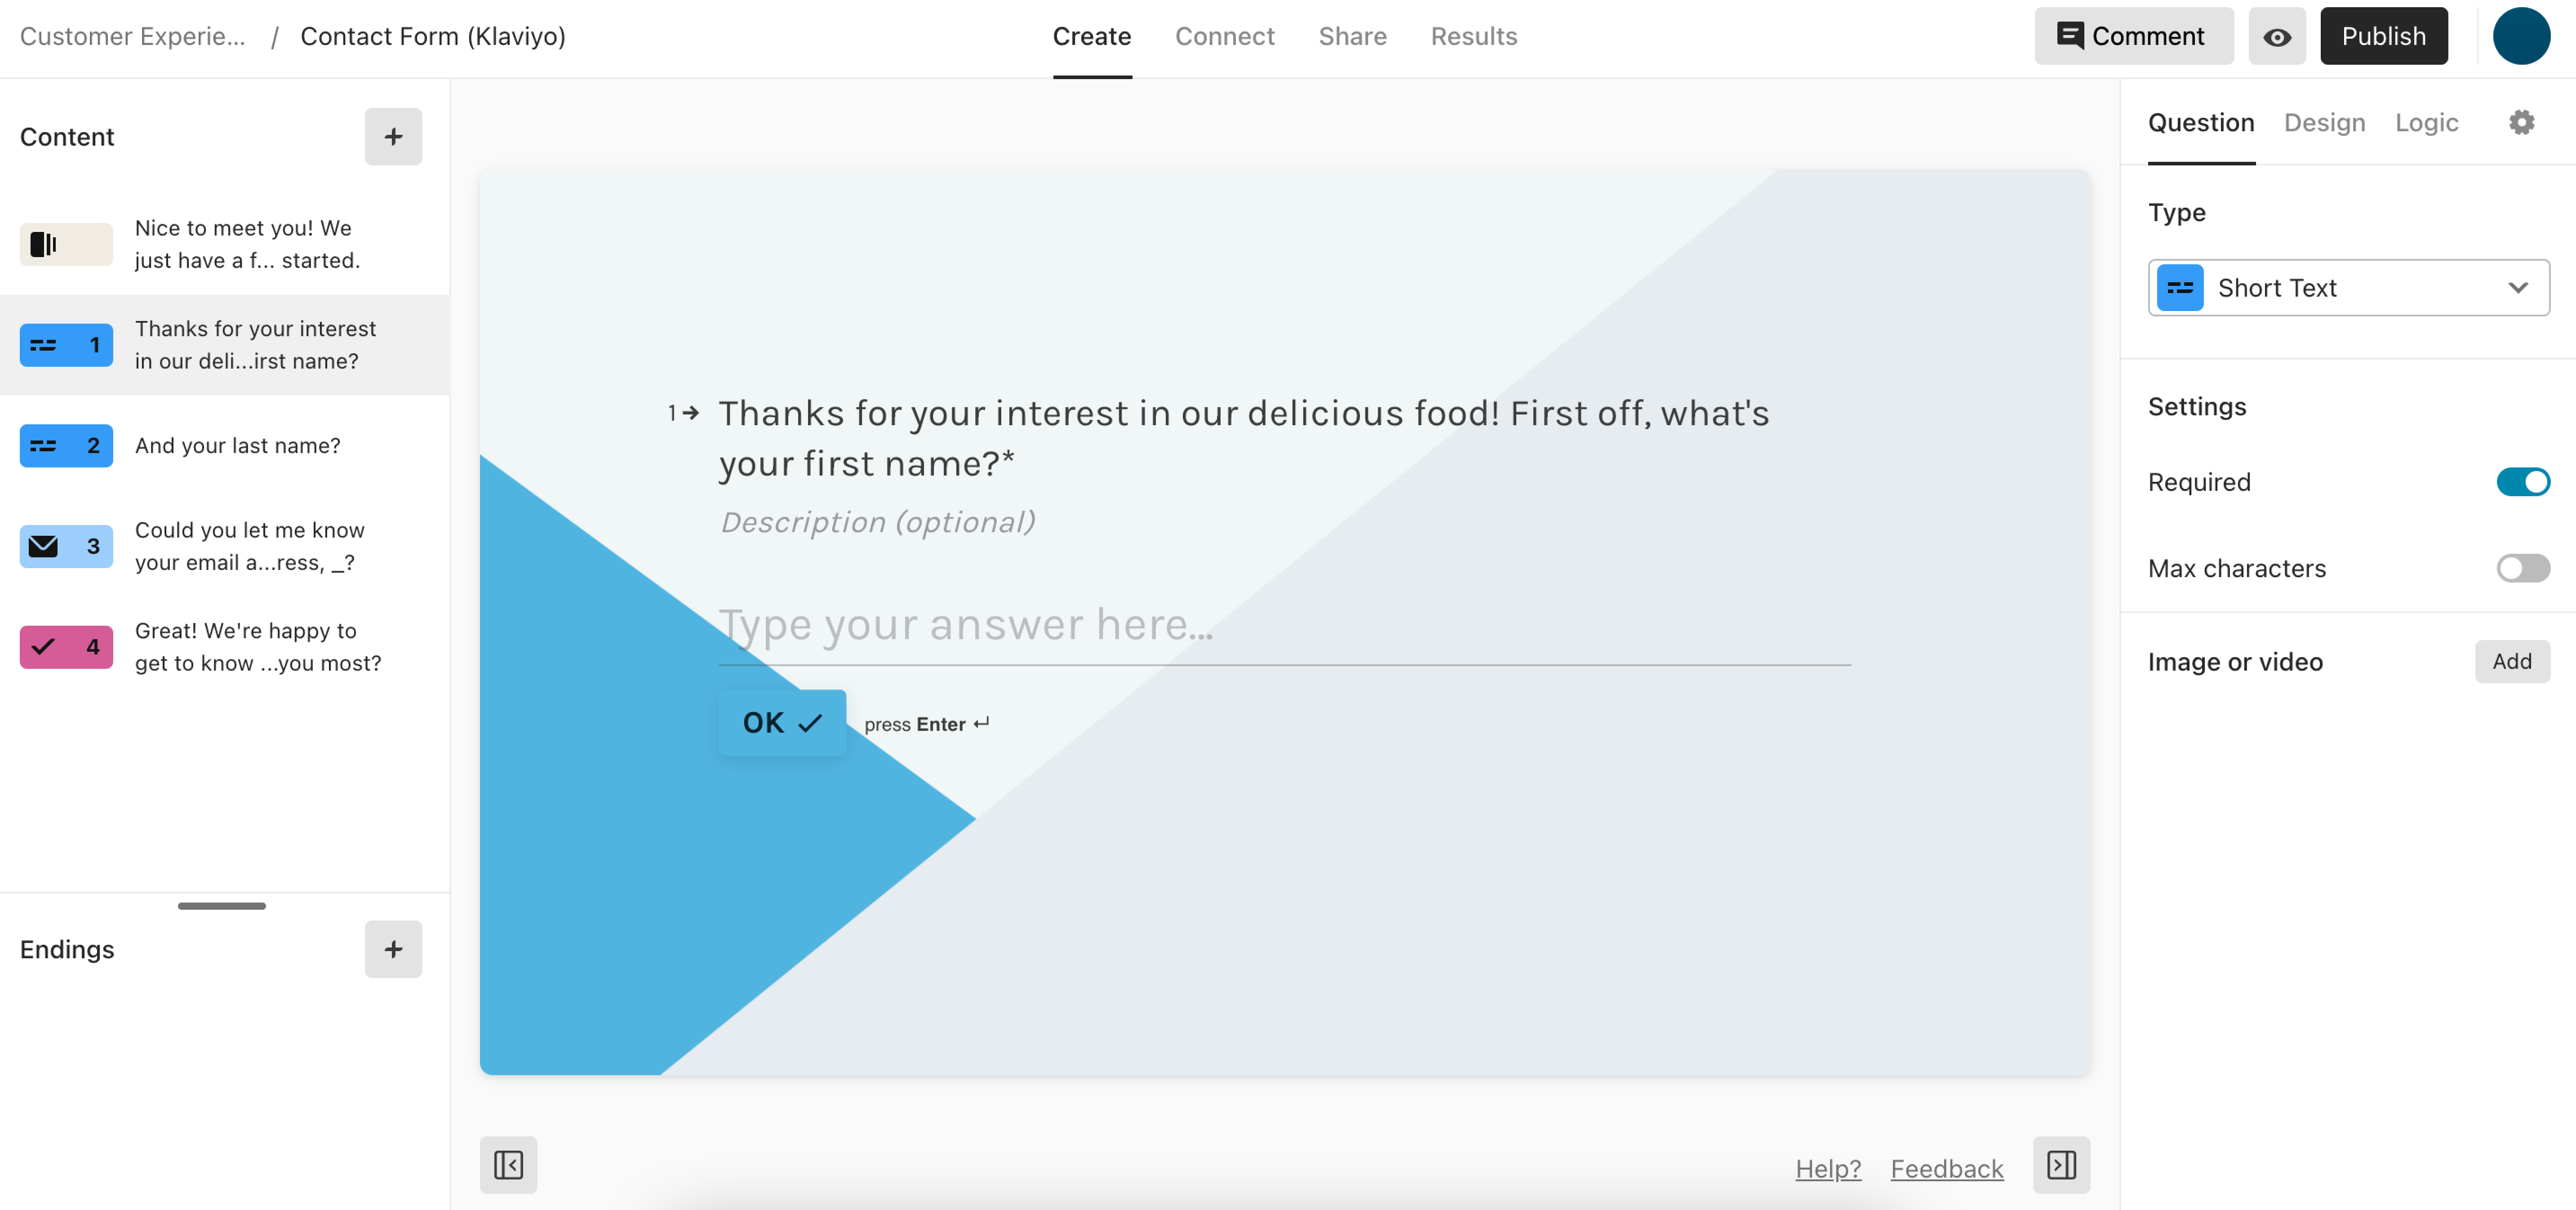Switch to the Connect tab
The width and height of the screenshot is (2576, 1210).
pos(1224,37)
